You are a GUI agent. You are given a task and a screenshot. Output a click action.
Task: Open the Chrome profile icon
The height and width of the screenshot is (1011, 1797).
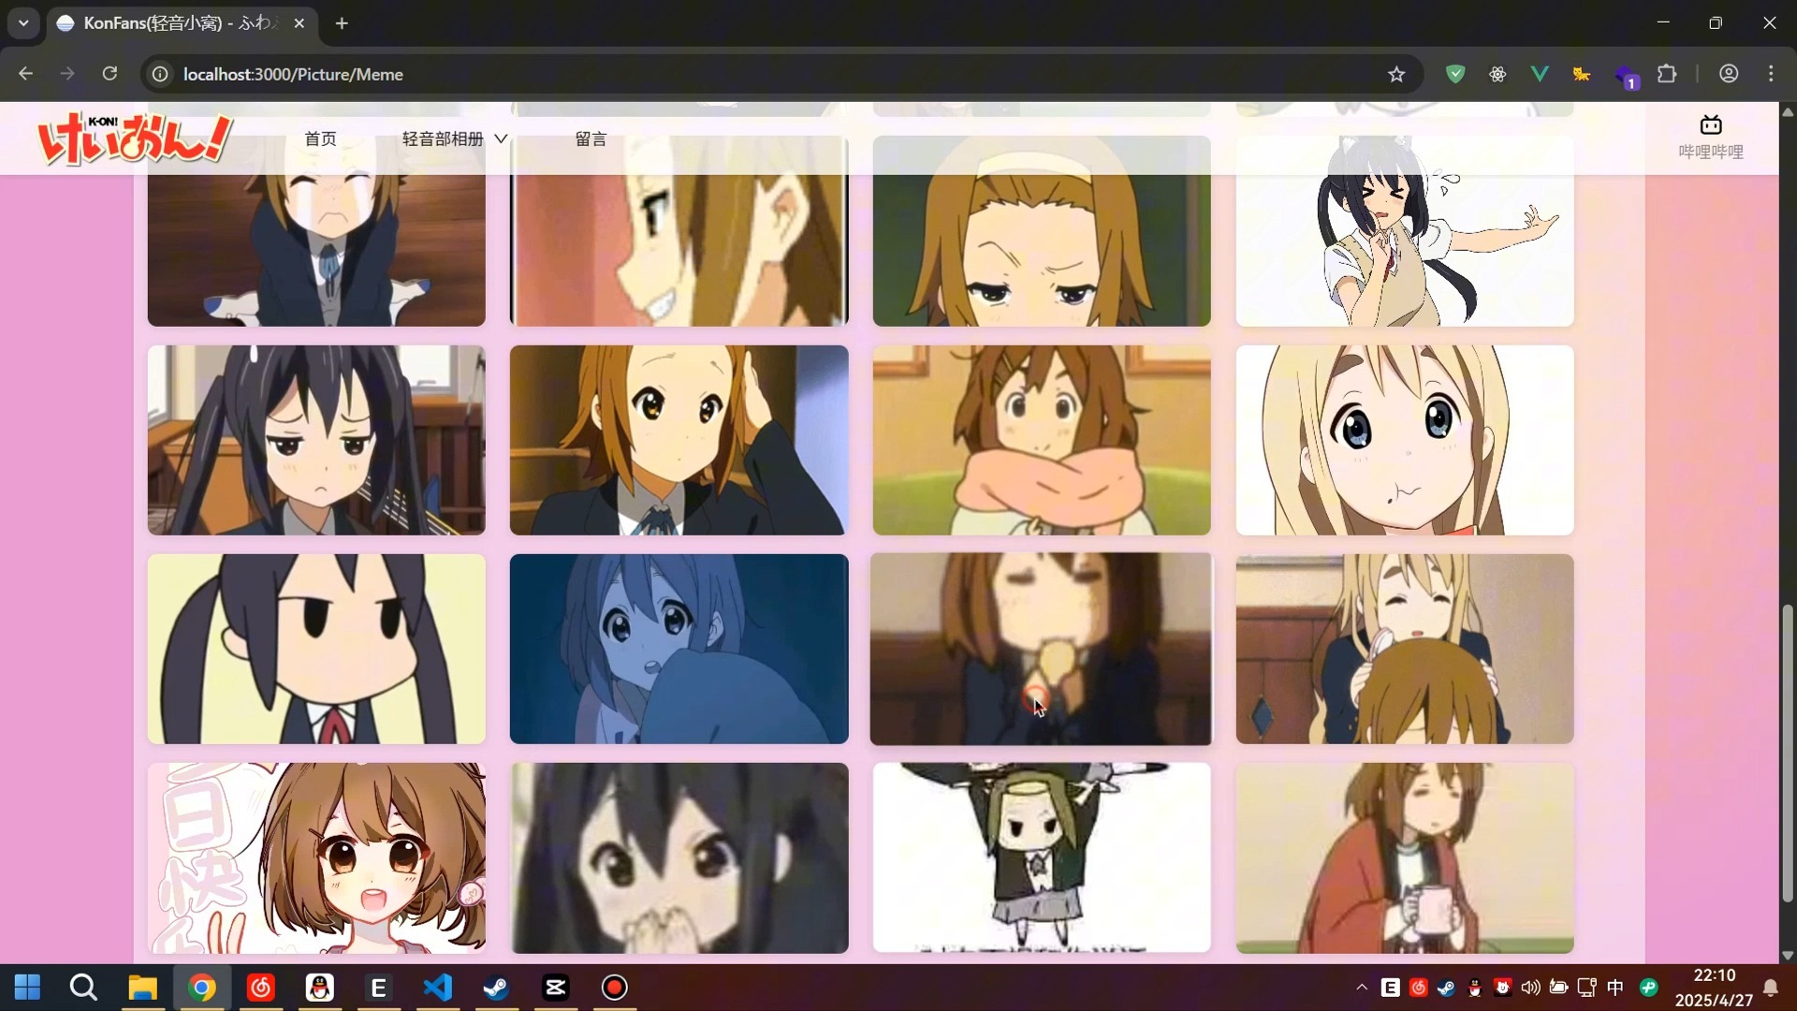1729,74
